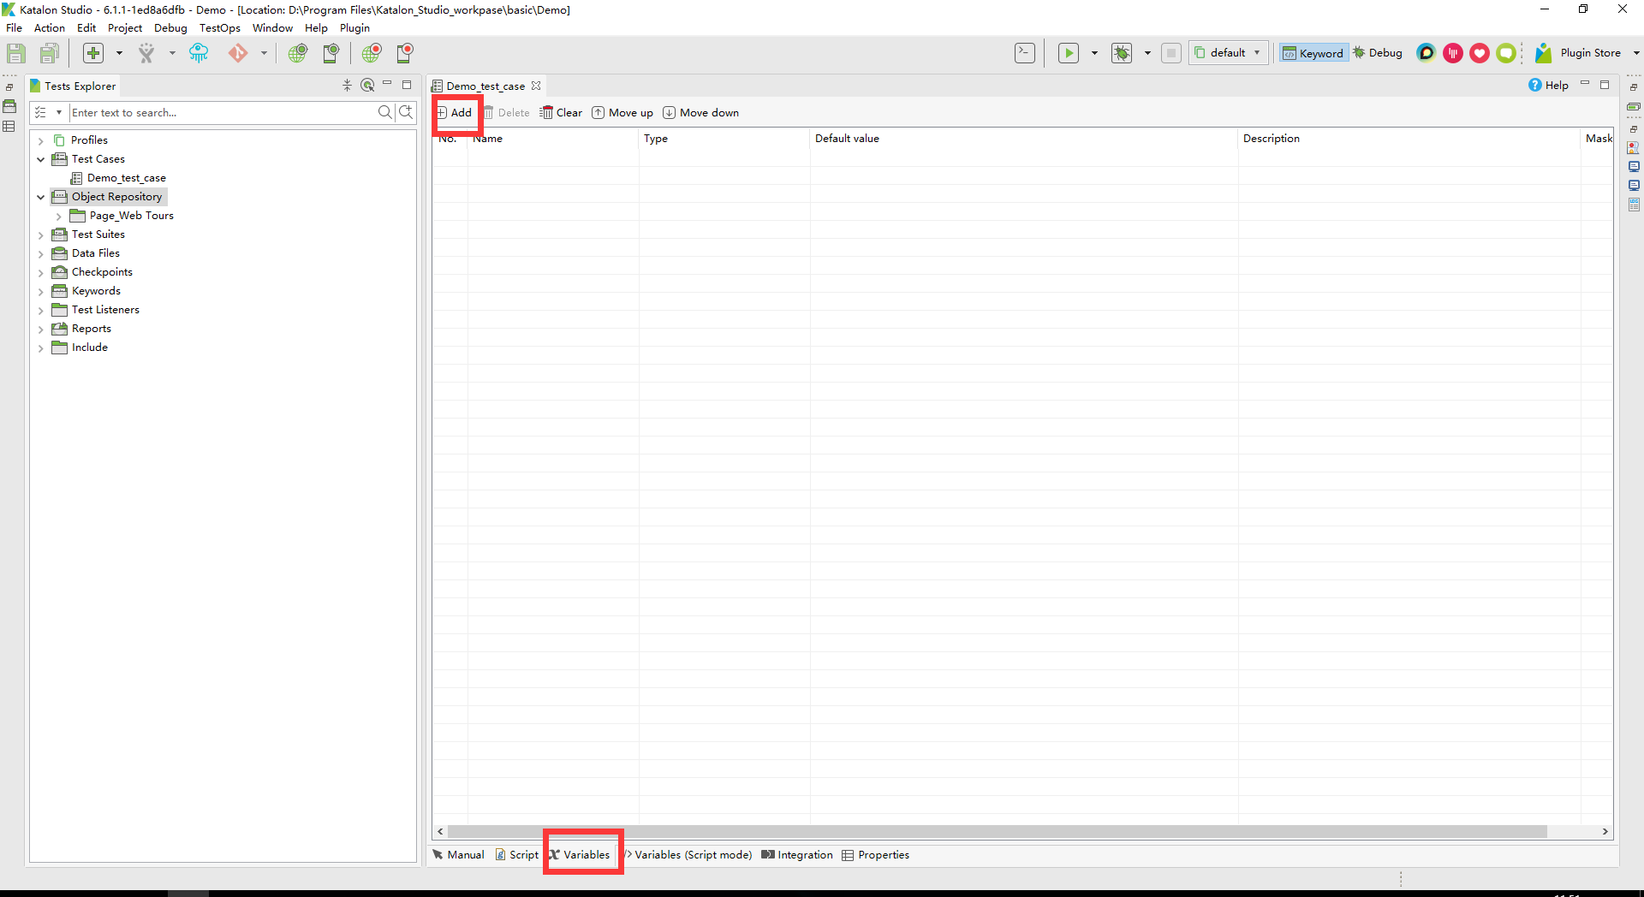
Task: Switch to the Manual tab
Action: coord(458,855)
